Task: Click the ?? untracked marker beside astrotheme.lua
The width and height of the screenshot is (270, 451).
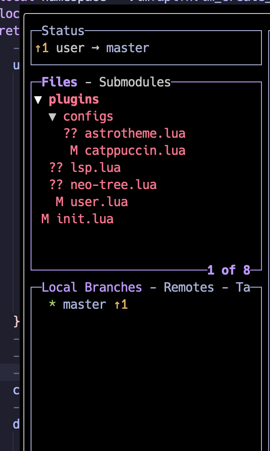Action: click(68, 133)
